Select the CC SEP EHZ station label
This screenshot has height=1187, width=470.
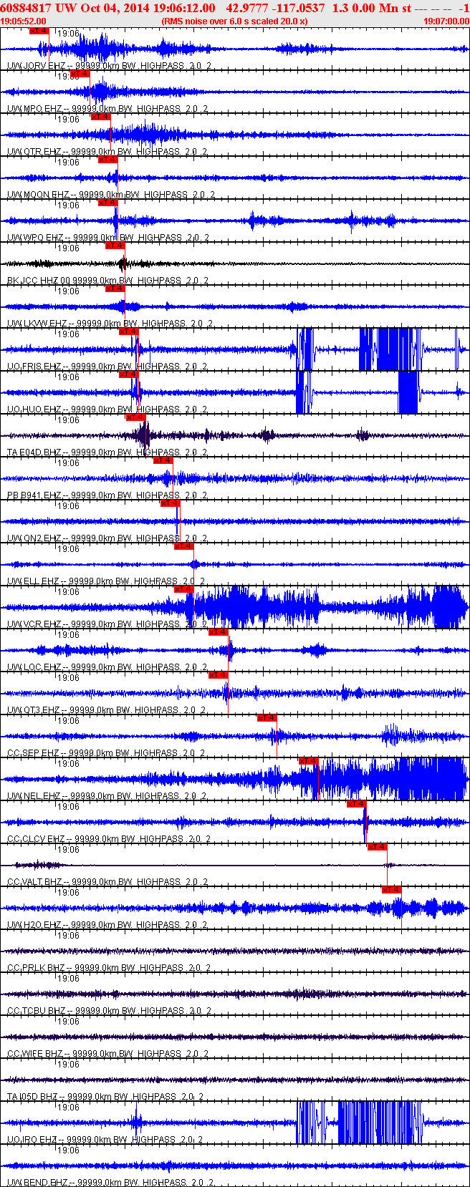point(106,753)
